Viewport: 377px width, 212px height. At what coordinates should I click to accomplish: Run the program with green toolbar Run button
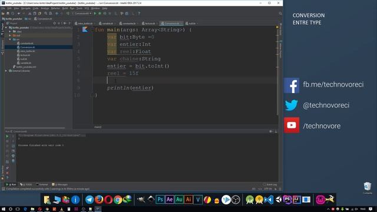click(x=95, y=14)
